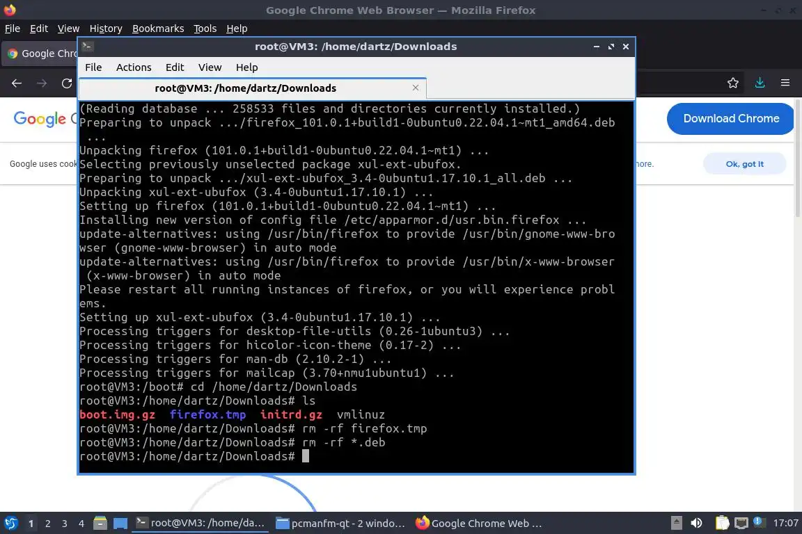Open the network monitor tray icon
802x534 pixels.
click(741, 524)
